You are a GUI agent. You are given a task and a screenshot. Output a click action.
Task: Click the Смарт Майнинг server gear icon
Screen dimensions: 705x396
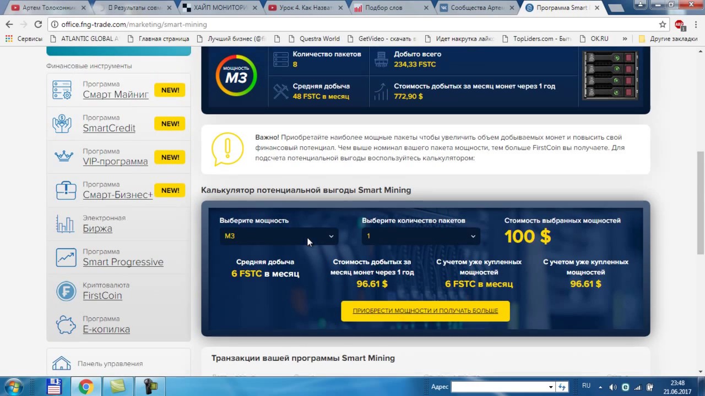[x=62, y=90]
